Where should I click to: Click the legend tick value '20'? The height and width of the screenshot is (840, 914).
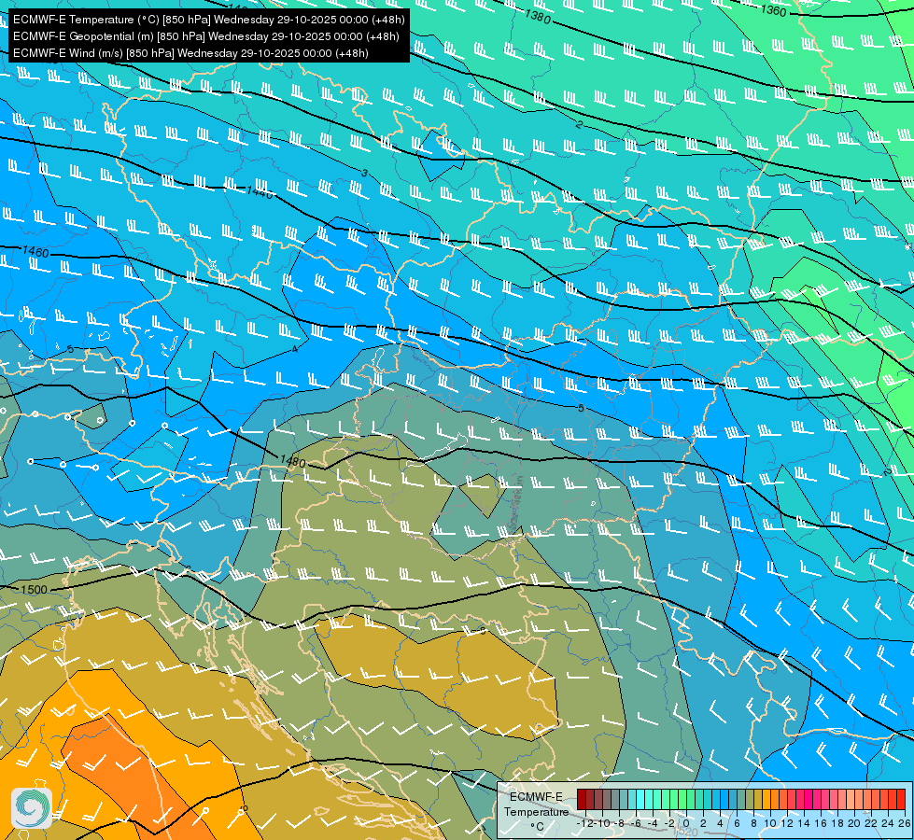[x=854, y=823]
